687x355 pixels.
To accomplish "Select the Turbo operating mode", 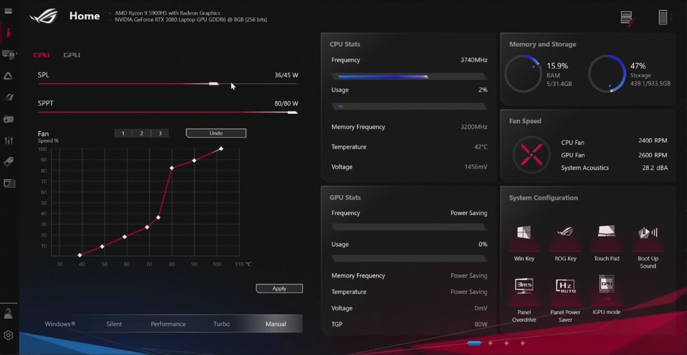I will (x=222, y=324).
